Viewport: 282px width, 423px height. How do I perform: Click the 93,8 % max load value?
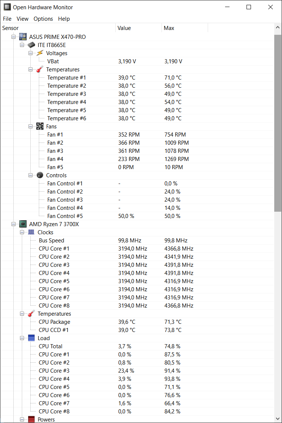[172, 379]
